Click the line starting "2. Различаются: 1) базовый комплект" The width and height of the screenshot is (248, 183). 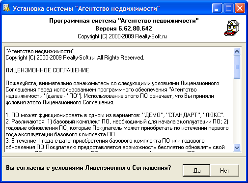117,122
